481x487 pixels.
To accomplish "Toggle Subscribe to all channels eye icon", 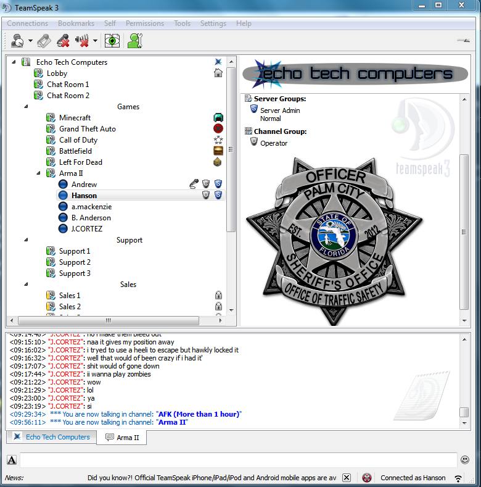I will (x=112, y=41).
